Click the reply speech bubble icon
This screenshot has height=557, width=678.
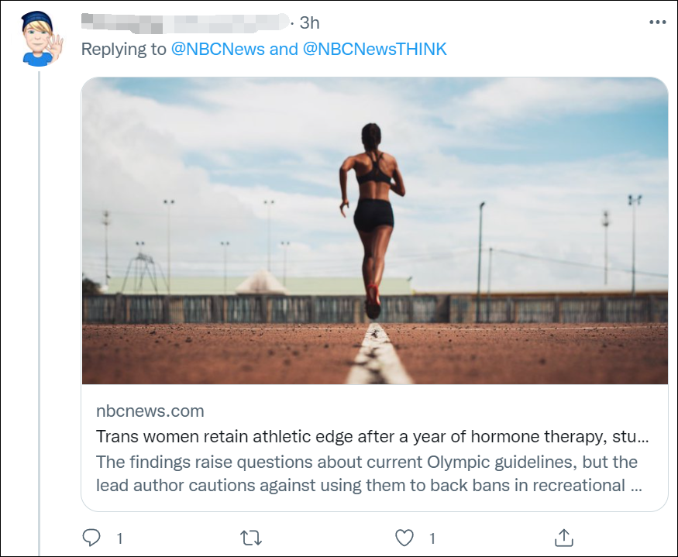click(x=91, y=537)
